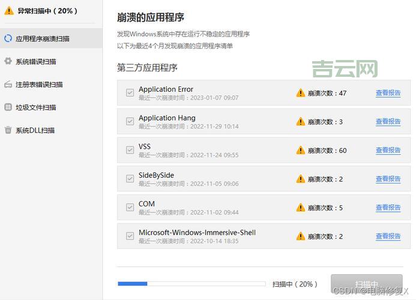Click the 崩溃的应用程序 heading
Image resolution: width=416 pixels, height=300 pixels.
(x=151, y=17)
